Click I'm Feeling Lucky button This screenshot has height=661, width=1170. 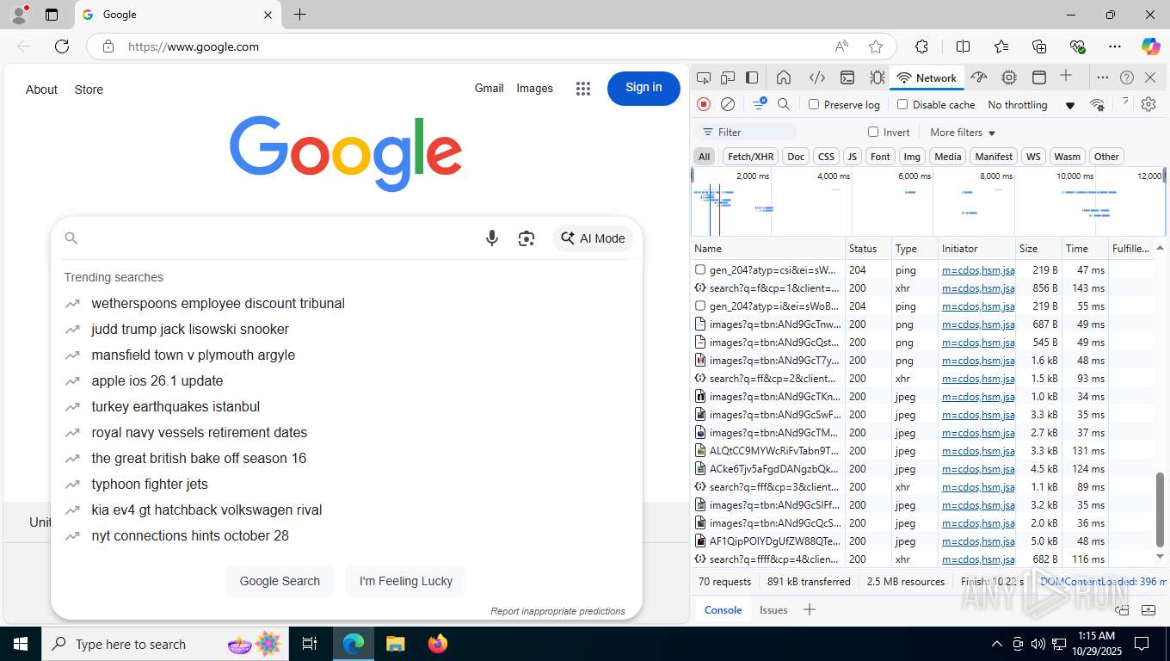point(406,581)
